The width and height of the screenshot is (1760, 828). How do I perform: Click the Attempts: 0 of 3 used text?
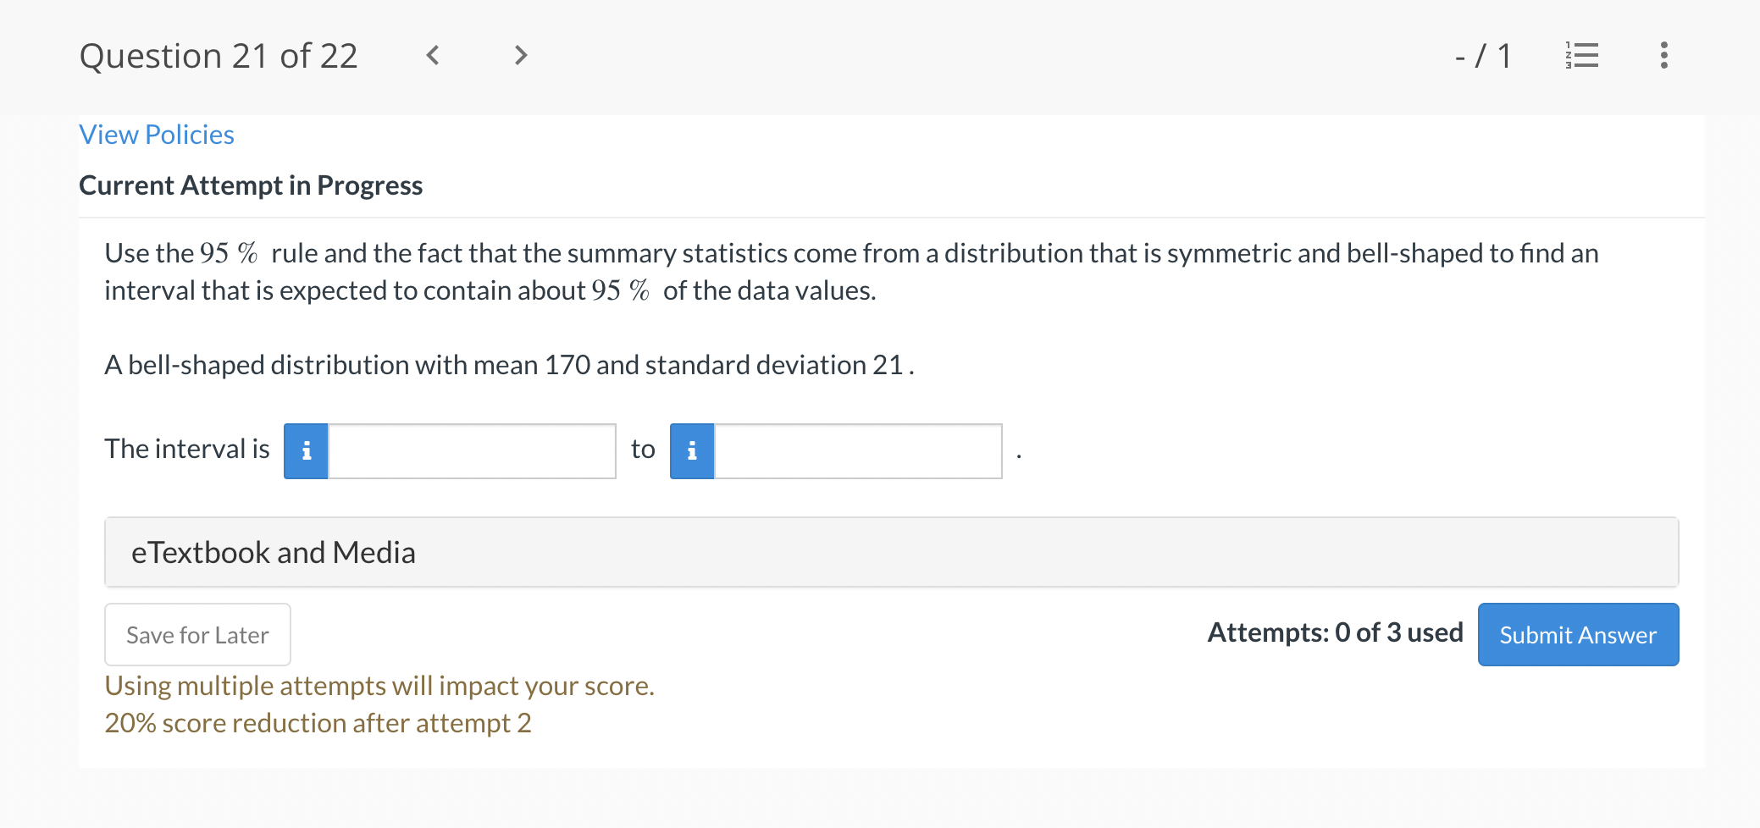tap(1335, 633)
